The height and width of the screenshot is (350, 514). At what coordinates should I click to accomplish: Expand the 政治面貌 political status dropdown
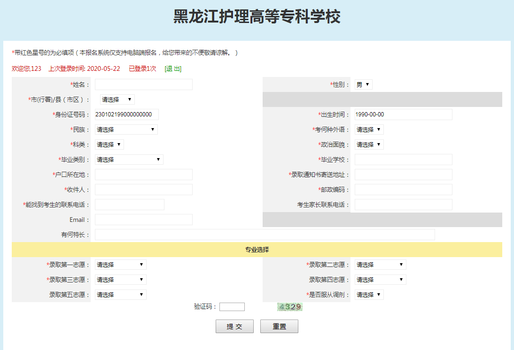pyautogui.click(x=369, y=145)
